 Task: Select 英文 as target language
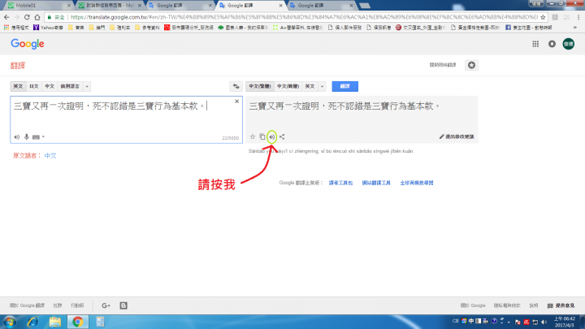tap(310, 86)
